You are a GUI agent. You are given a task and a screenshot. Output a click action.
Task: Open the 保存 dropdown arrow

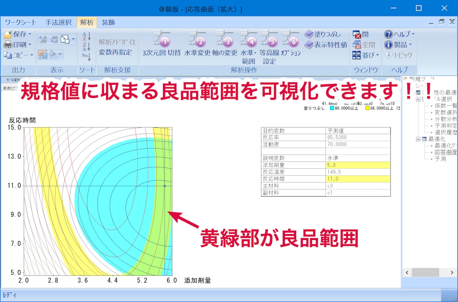(x=30, y=35)
